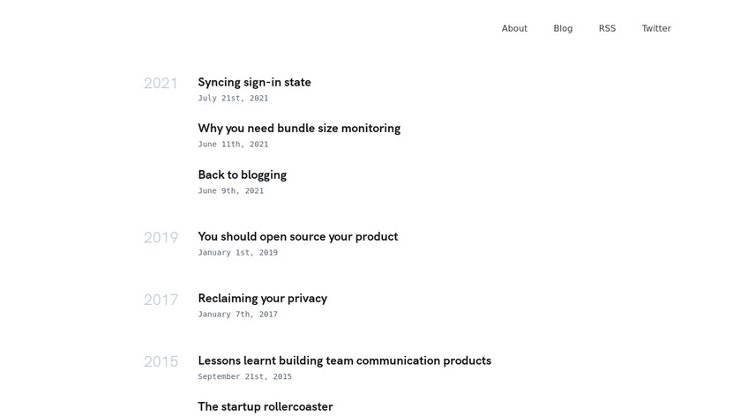Open the About page
The image size is (741, 416).
(x=514, y=28)
